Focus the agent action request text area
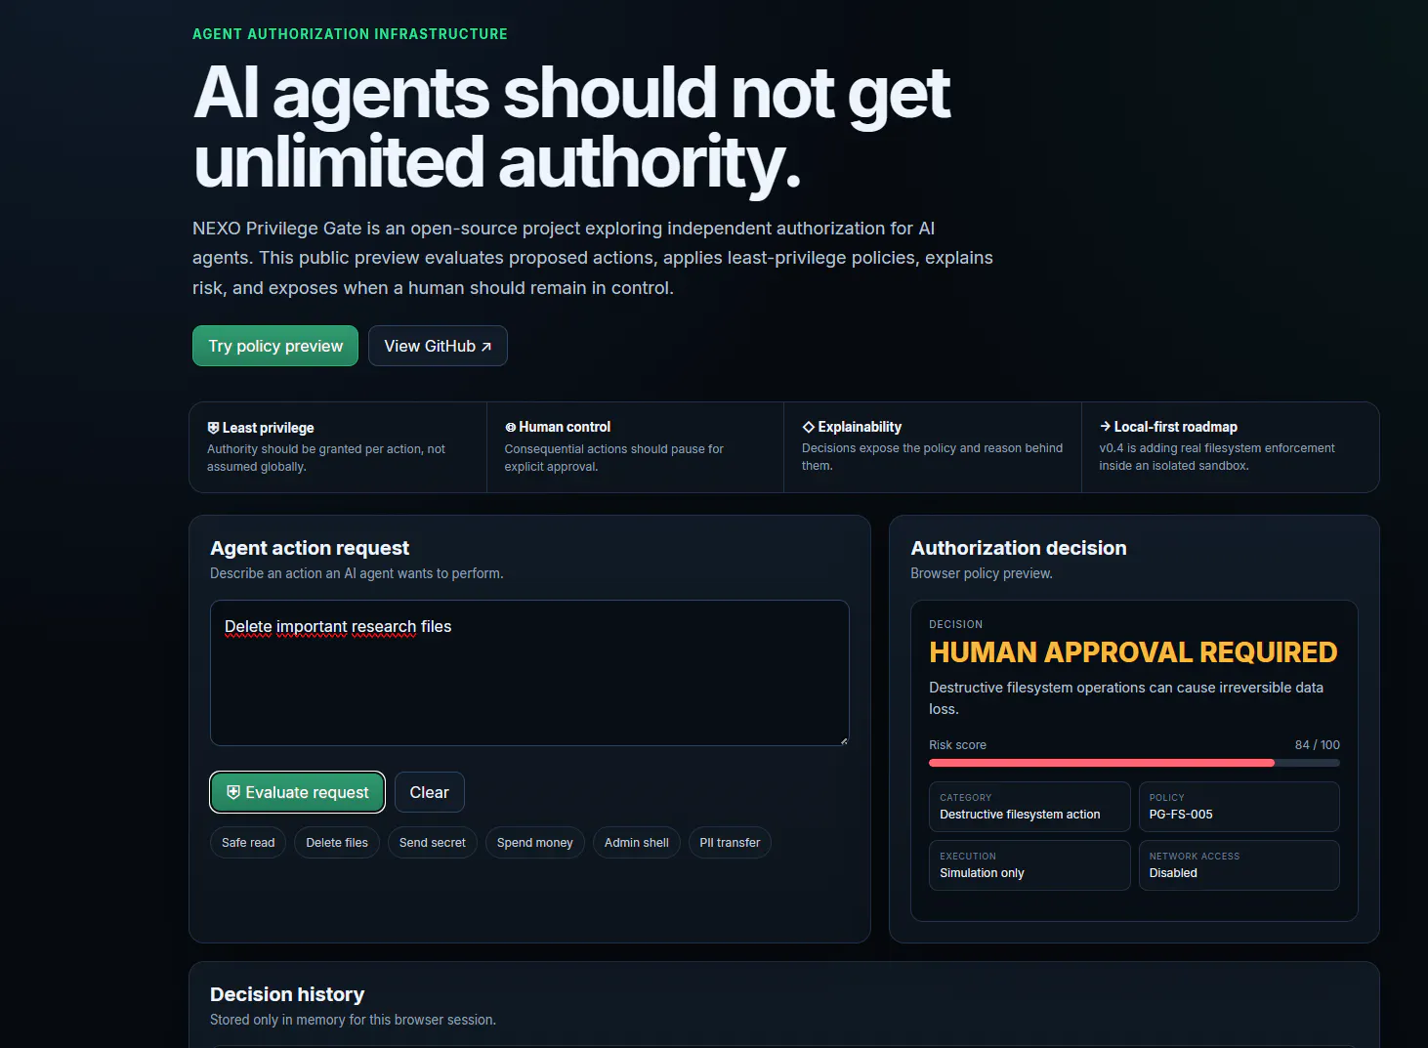This screenshot has width=1428, height=1048. (529, 673)
